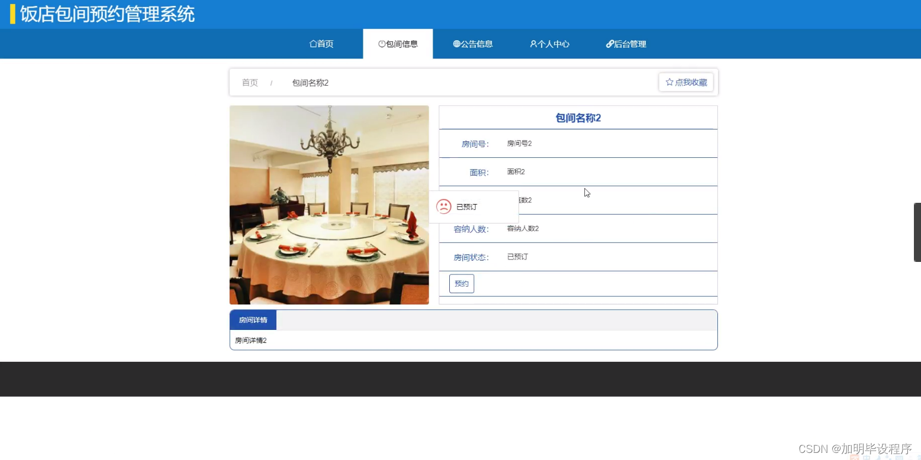Viewport: 921px width, 460px height.
Task: Open the 个人中心 page link
Action: (549, 43)
